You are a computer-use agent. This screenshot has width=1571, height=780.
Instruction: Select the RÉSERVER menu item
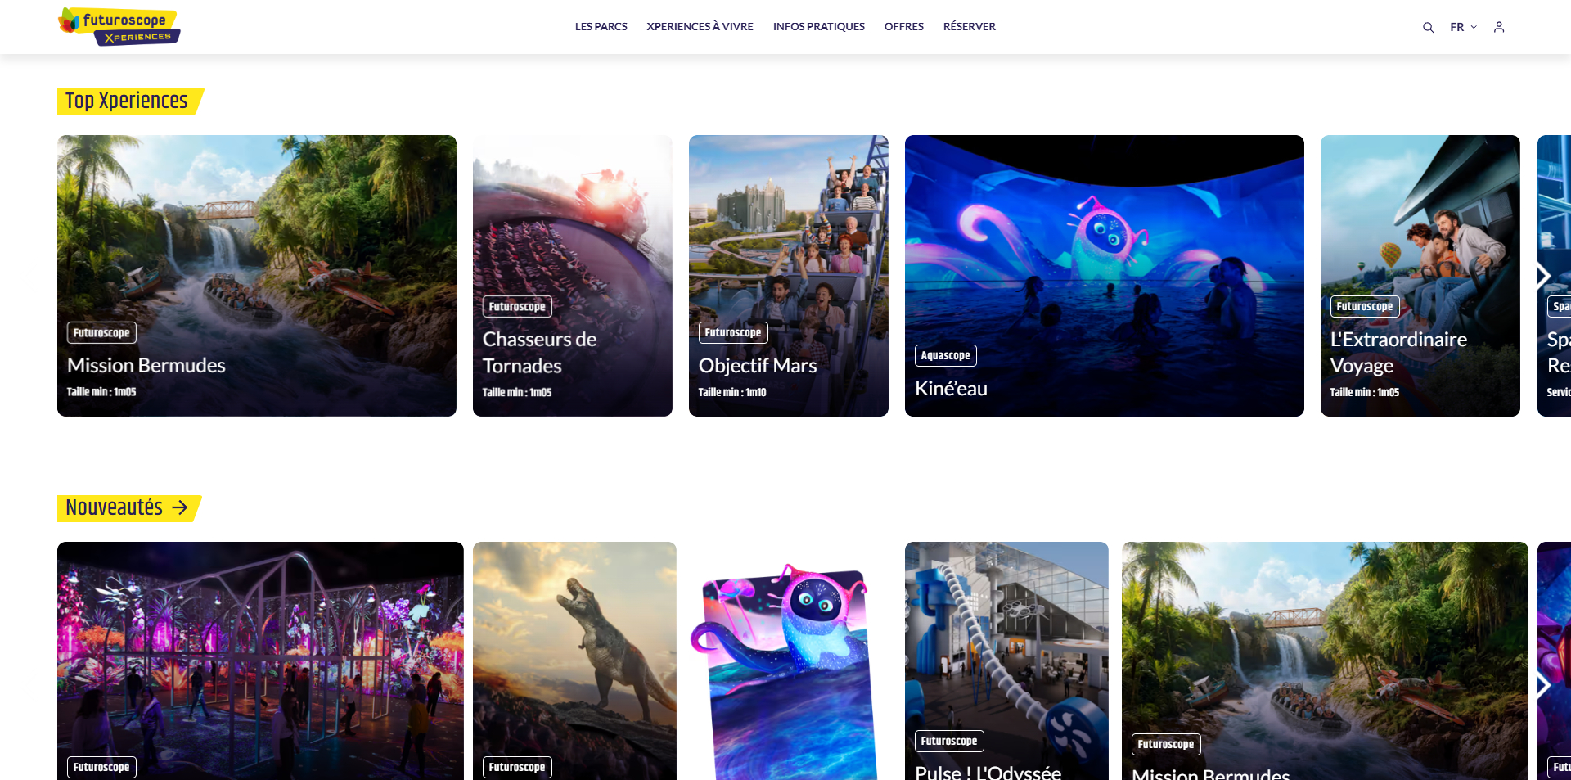[969, 27]
